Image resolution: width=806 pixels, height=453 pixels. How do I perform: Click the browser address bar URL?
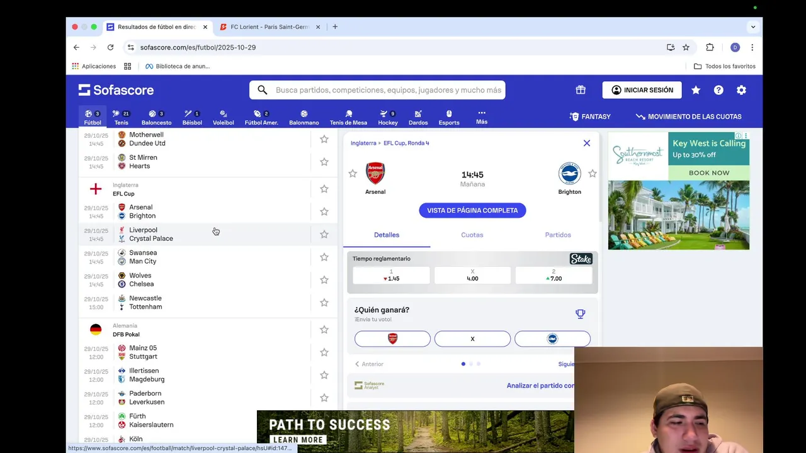point(198,47)
